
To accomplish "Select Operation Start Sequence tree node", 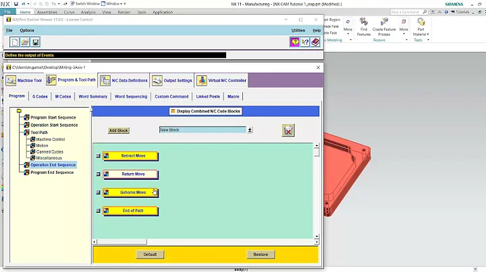I will coord(54,125).
